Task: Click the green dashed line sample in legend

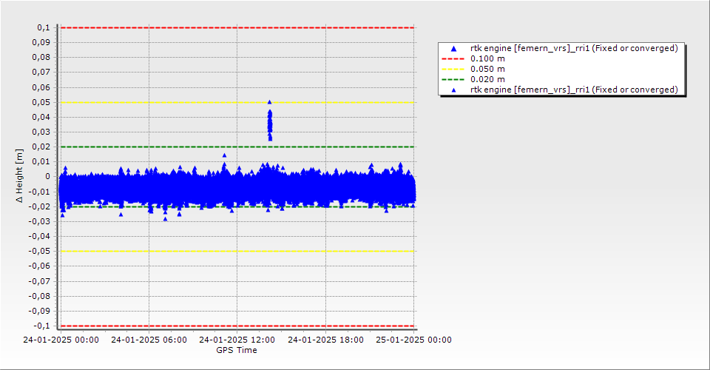Action: coord(453,79)
